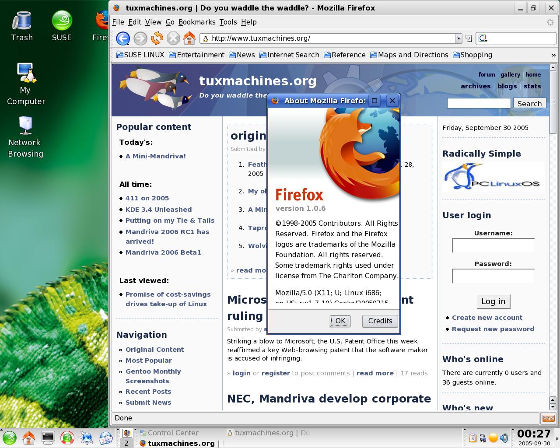
Task: Click the orange updater tray icon
Action: [x=493, y=437]
